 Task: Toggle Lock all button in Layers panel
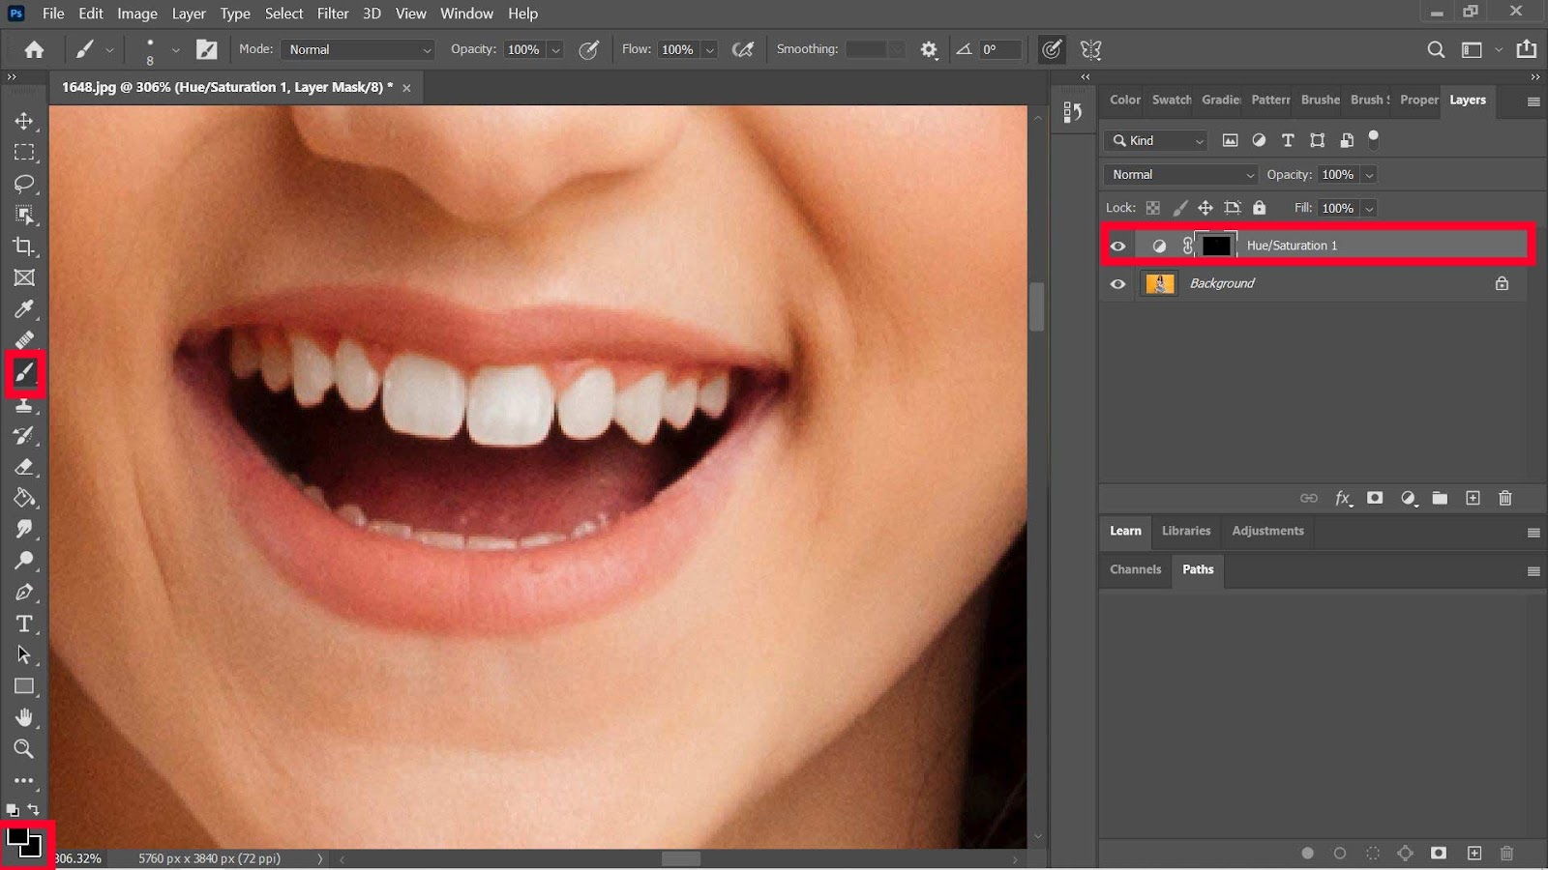(1259, 208)
